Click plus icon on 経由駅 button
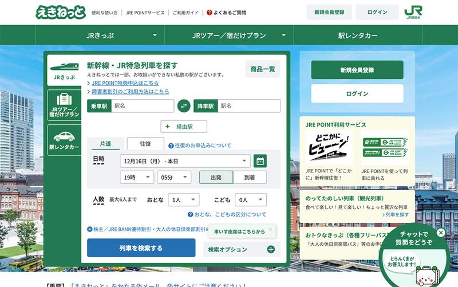Image resolution: width=458 pixels, height=287 pixels. 167,127
